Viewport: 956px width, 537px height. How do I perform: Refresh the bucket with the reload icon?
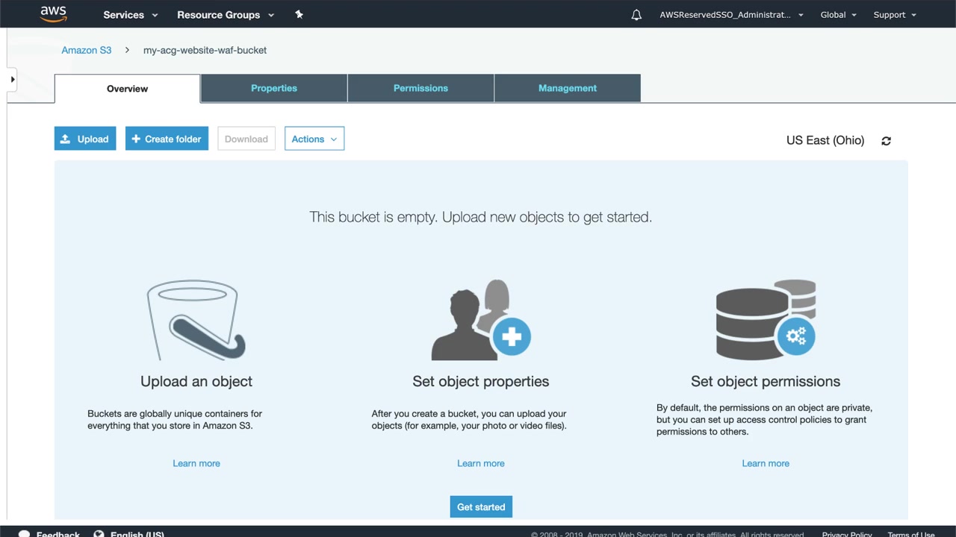[886, 141]
